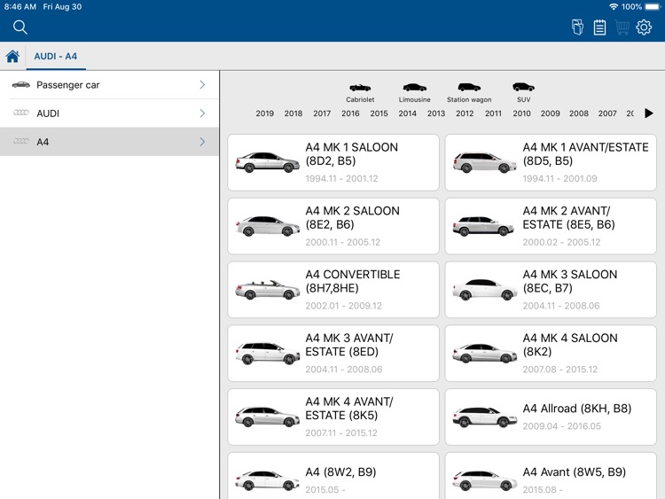The width and height of the screenshot is (665, 499).
Task: Open the notepad list icon
Action: (599, 27)
